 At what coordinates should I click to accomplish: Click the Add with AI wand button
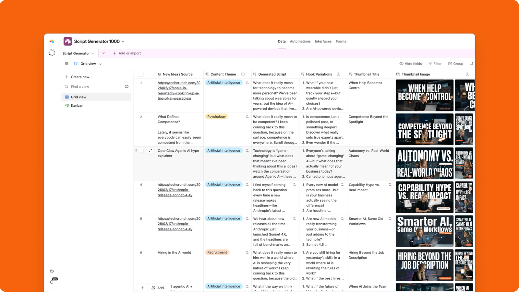click(x=159, y=288)
